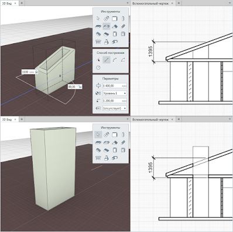Click the 1100 mm dimension input in 3D view
This screenshot has width=233, height=232.
(28, 72)
